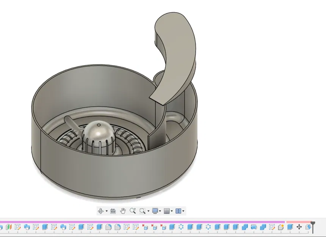The width and height of the screenshot is (326, 237).
Task: Select the Zoom tool
Action: tap(133, 211)
